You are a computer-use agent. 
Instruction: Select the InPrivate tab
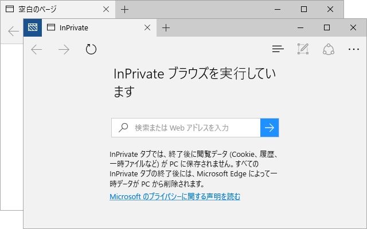(x=99, y=28)
